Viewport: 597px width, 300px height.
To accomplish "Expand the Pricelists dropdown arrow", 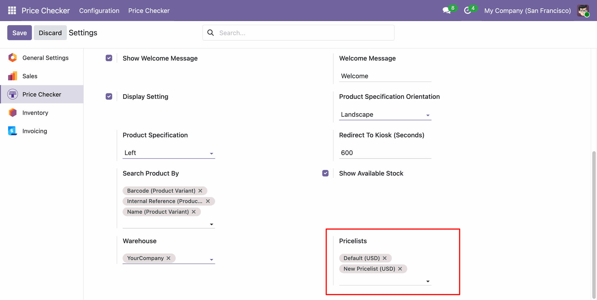I will pyautogui.click(x=428, y=281).
